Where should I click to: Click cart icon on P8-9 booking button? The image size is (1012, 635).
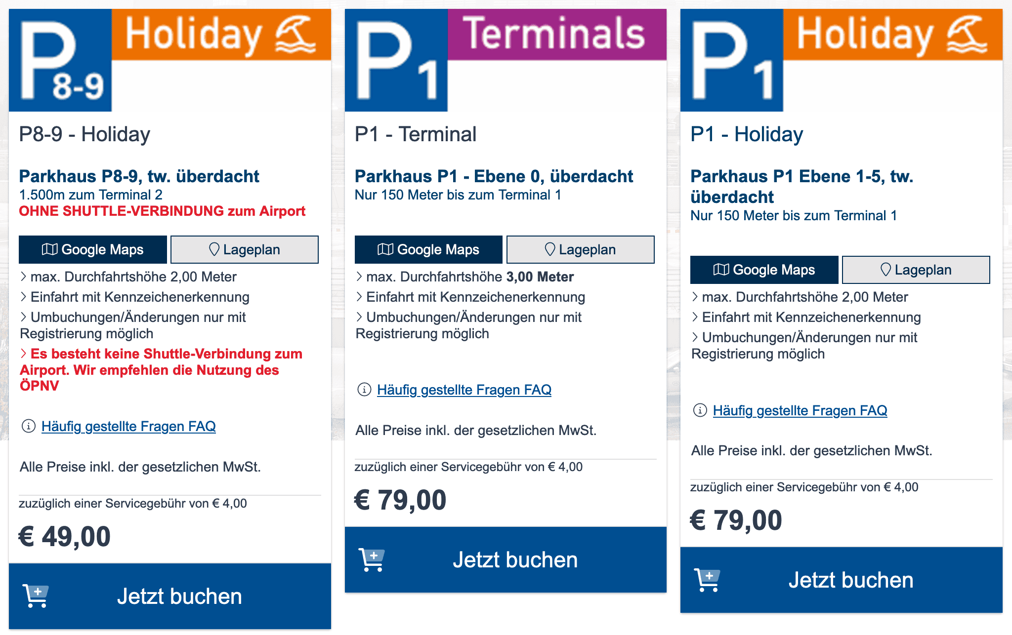pyautogui.click(x=36, y=596)
